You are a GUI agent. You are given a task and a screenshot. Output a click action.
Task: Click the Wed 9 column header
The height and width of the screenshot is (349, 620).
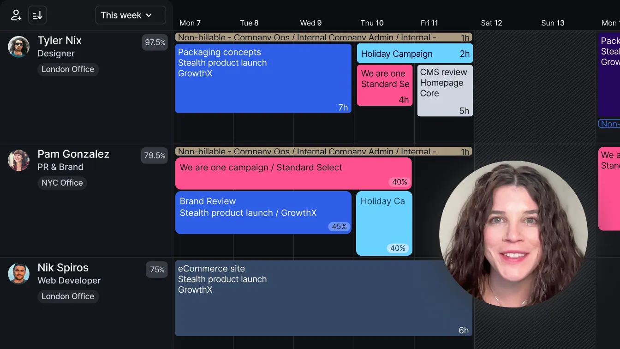pyautogui.click(x=310, y=23)
